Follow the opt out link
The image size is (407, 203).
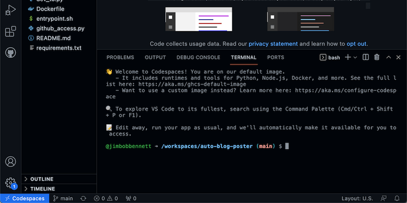pyautogui.click(x=357, y=44)
